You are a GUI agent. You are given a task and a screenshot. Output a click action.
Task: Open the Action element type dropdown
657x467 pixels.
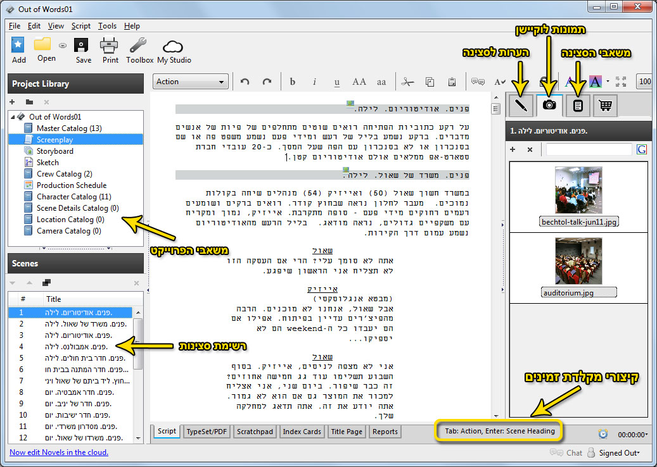pyautogui.click(x=191, y=82)
